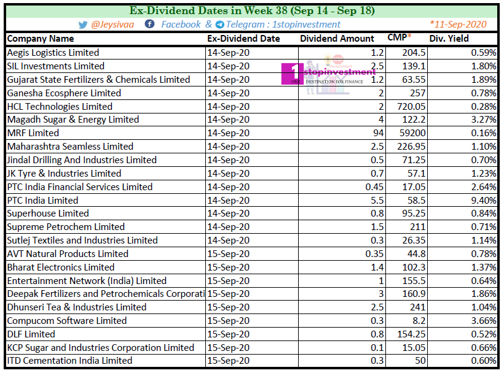Screen dimensions: 504x373
Task: Open the Telegram : 1stopinvestment link
Action: 283,25
